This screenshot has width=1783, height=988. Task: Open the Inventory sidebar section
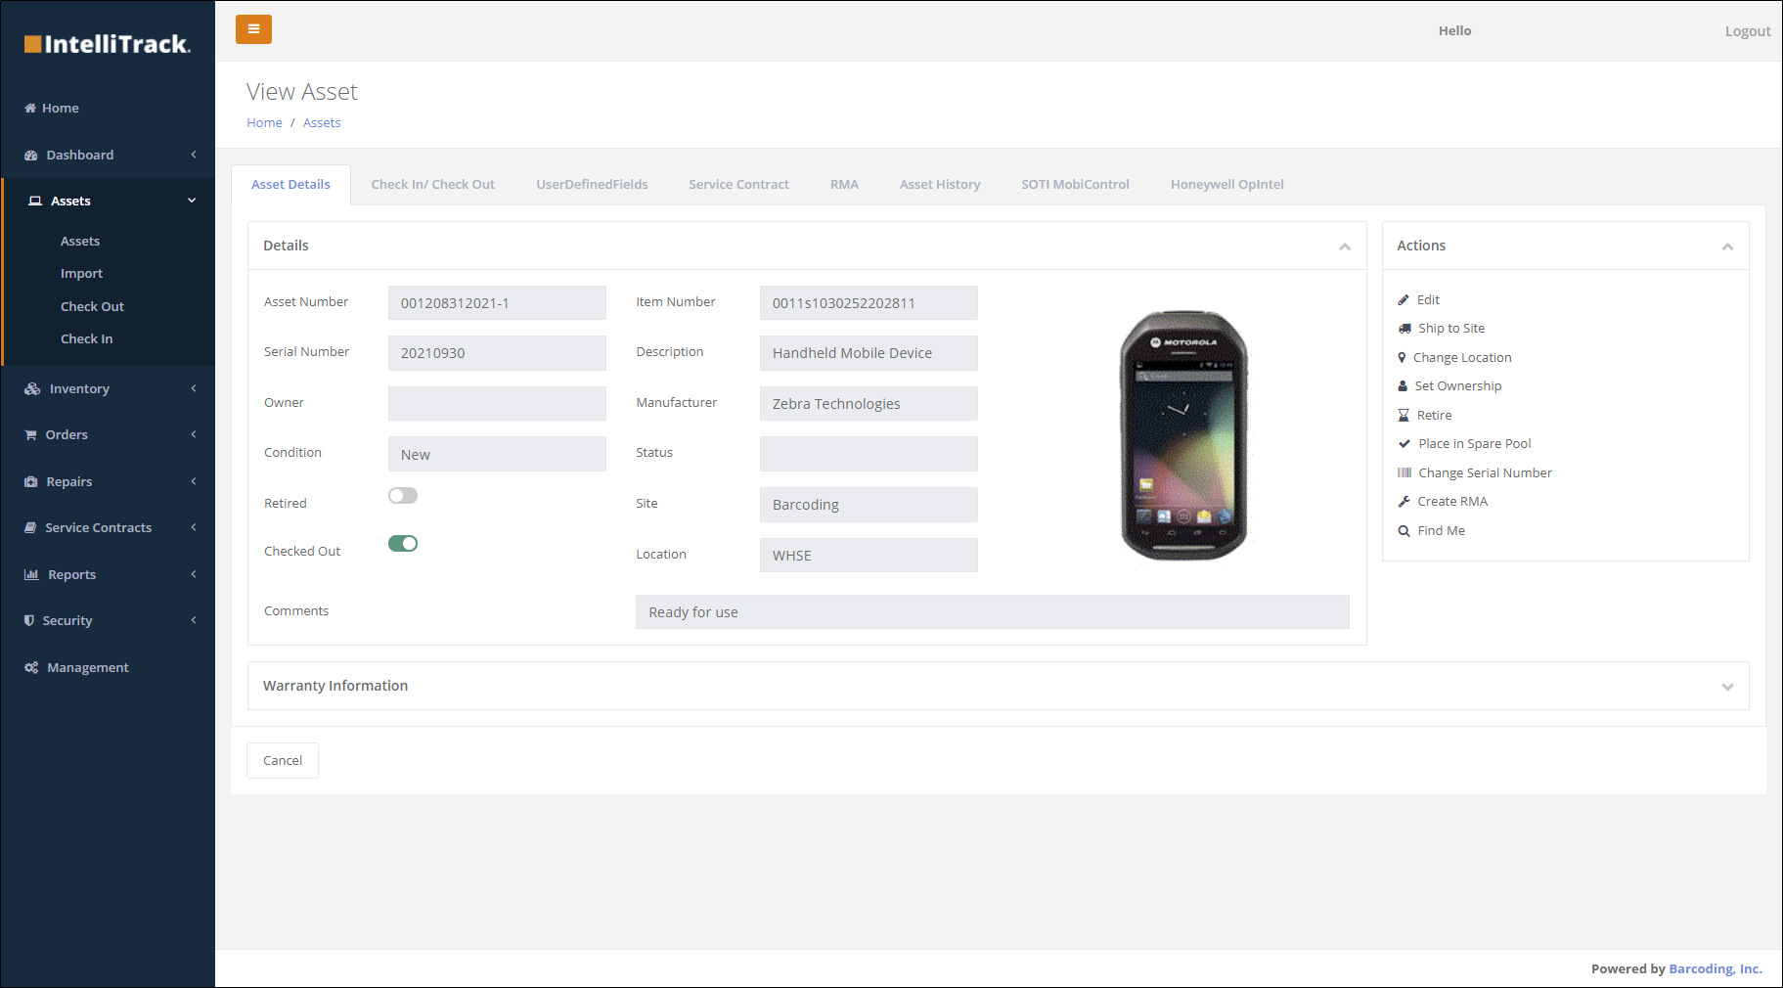coord(78,388)
